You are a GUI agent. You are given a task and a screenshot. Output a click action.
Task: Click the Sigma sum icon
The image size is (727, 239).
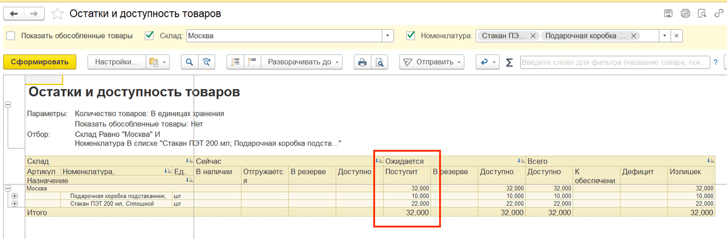pyautogui.click(x=509, y=63)
